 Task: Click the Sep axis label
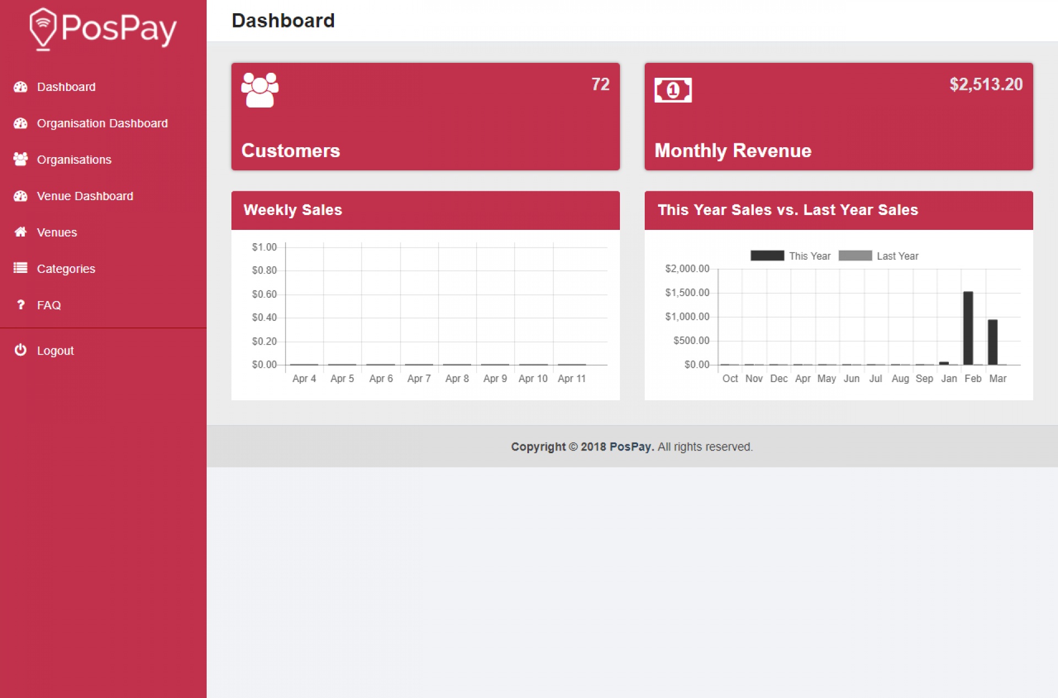(x=924, y=379)
